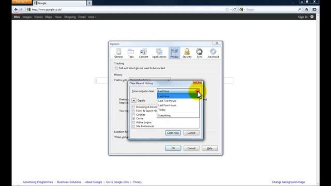Image resolution: width=331 pixels, height=186 pixels.
Task: Choose Last Four Hours option
Action: pos(178,105)
